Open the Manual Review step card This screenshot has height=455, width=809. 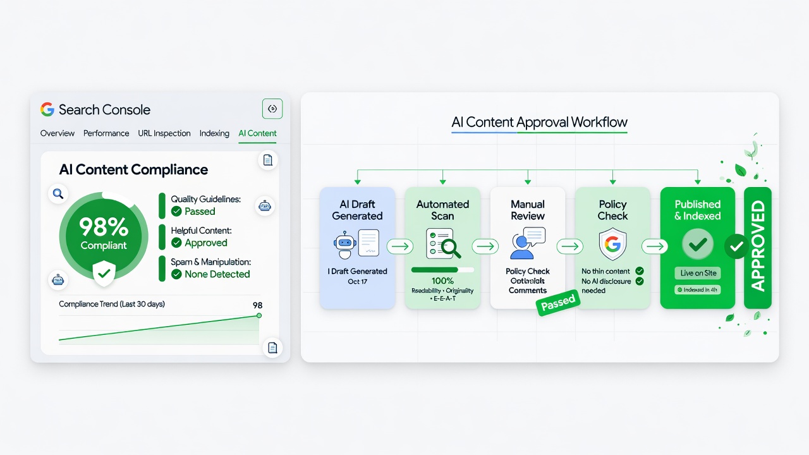coord(528,248)
